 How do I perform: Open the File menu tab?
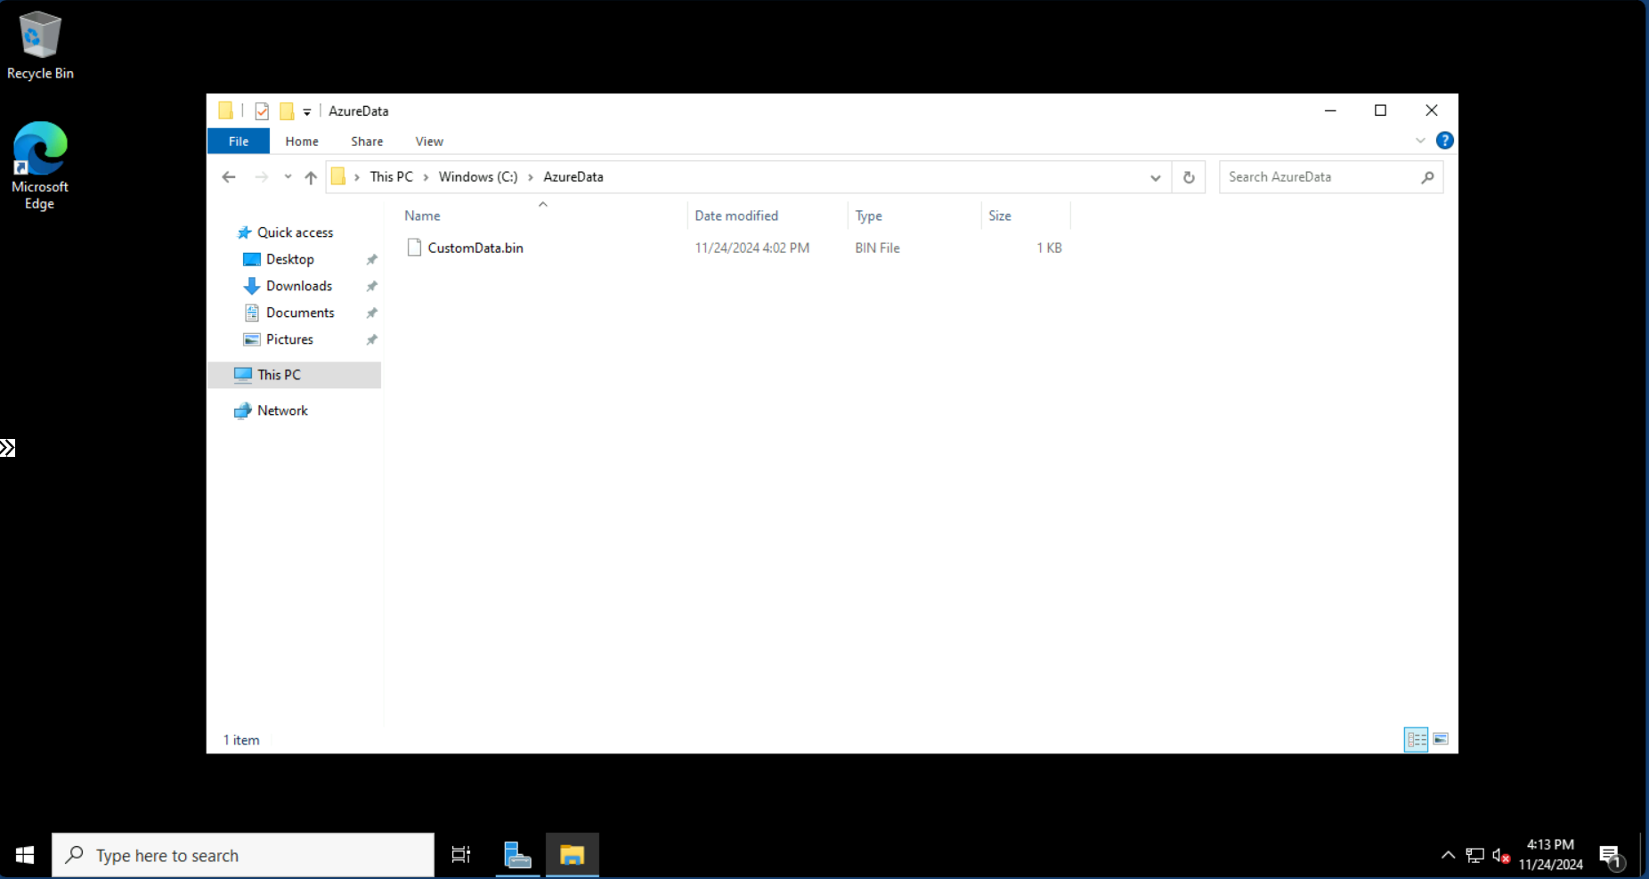pos(239,142)
